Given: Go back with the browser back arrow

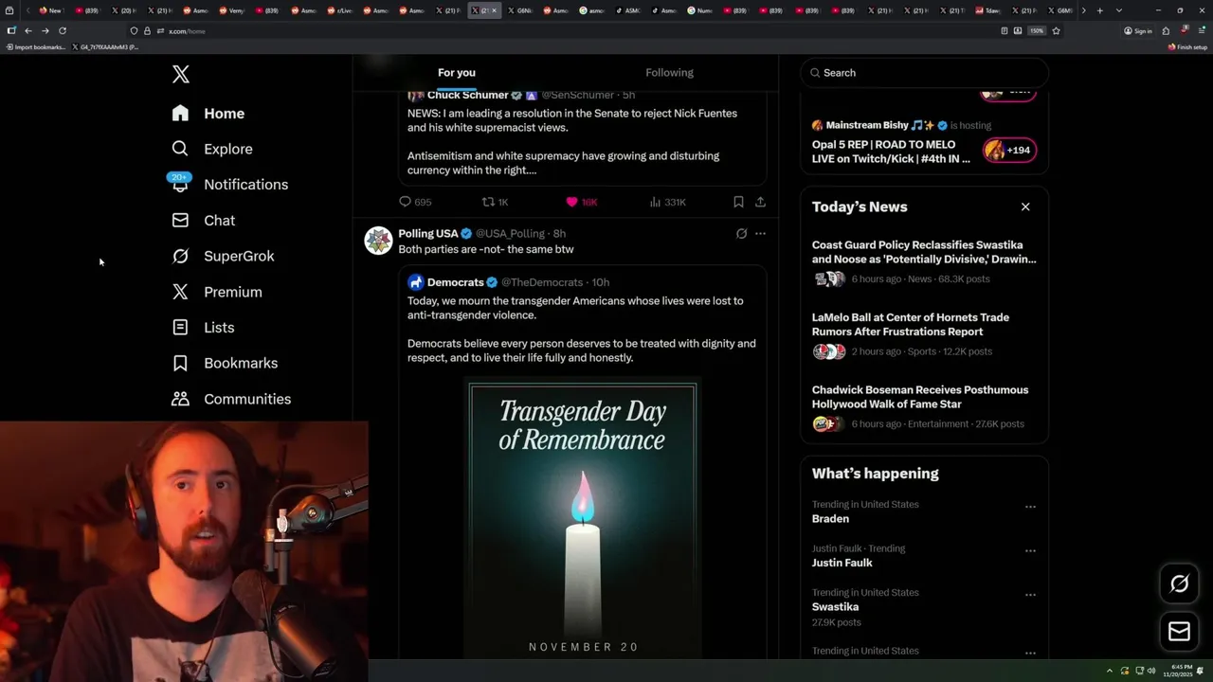Looking at the screenshot, I should pos(27,31).
